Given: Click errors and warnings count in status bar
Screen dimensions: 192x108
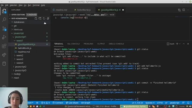Looking at the screenshot, I should (45, 103).
